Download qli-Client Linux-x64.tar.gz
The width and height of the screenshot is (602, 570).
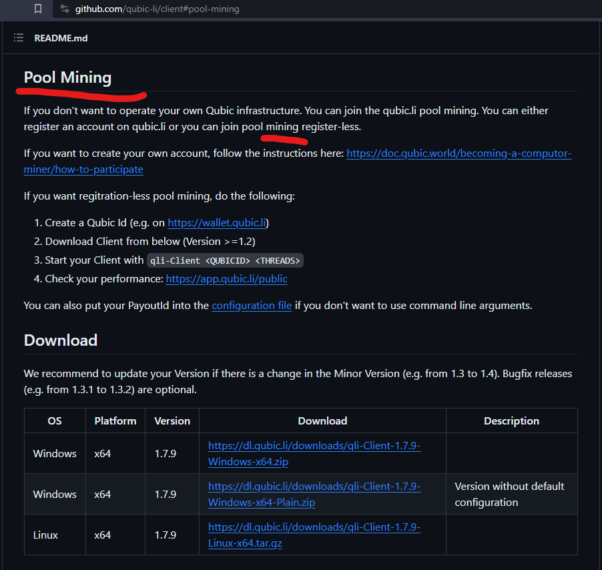[x=314, y=535]
